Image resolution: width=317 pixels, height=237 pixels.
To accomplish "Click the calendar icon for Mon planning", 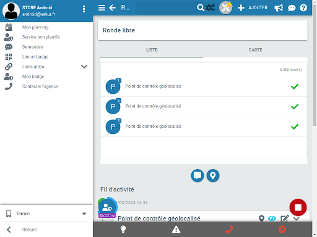I will click(9, 27).
